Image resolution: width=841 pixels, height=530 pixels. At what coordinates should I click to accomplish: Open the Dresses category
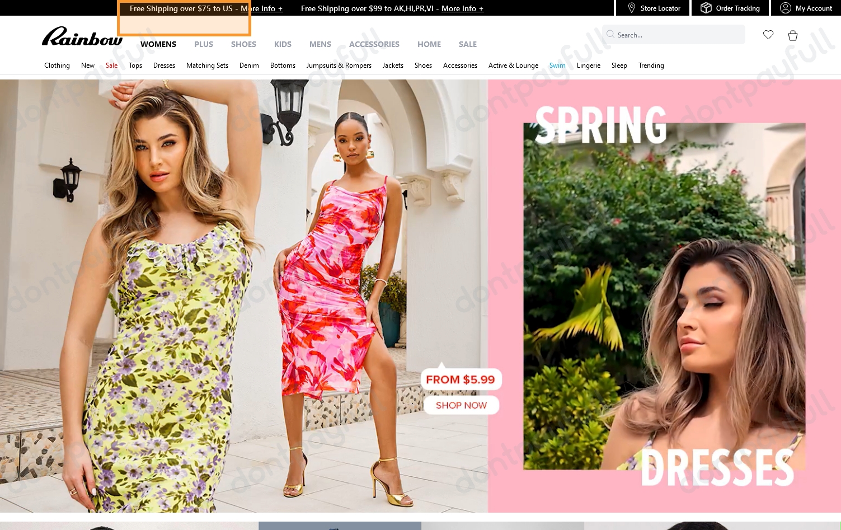(x=164, y=65)
